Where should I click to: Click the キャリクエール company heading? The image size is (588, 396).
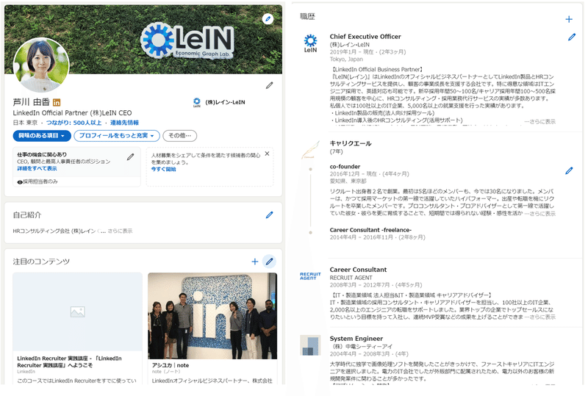351,143
